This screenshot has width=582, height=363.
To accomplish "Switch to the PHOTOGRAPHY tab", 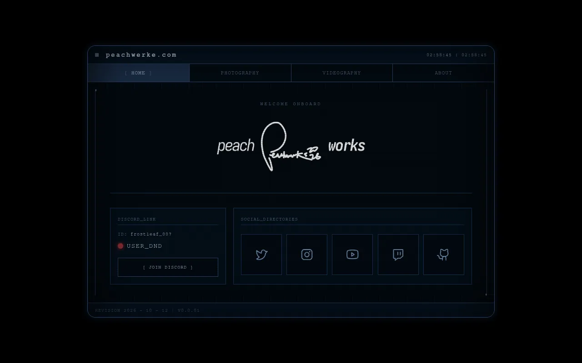I will click(240, 73).
